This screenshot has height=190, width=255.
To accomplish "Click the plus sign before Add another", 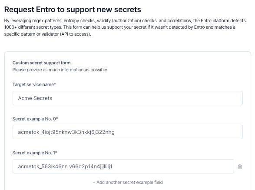I will pos(94,183).
